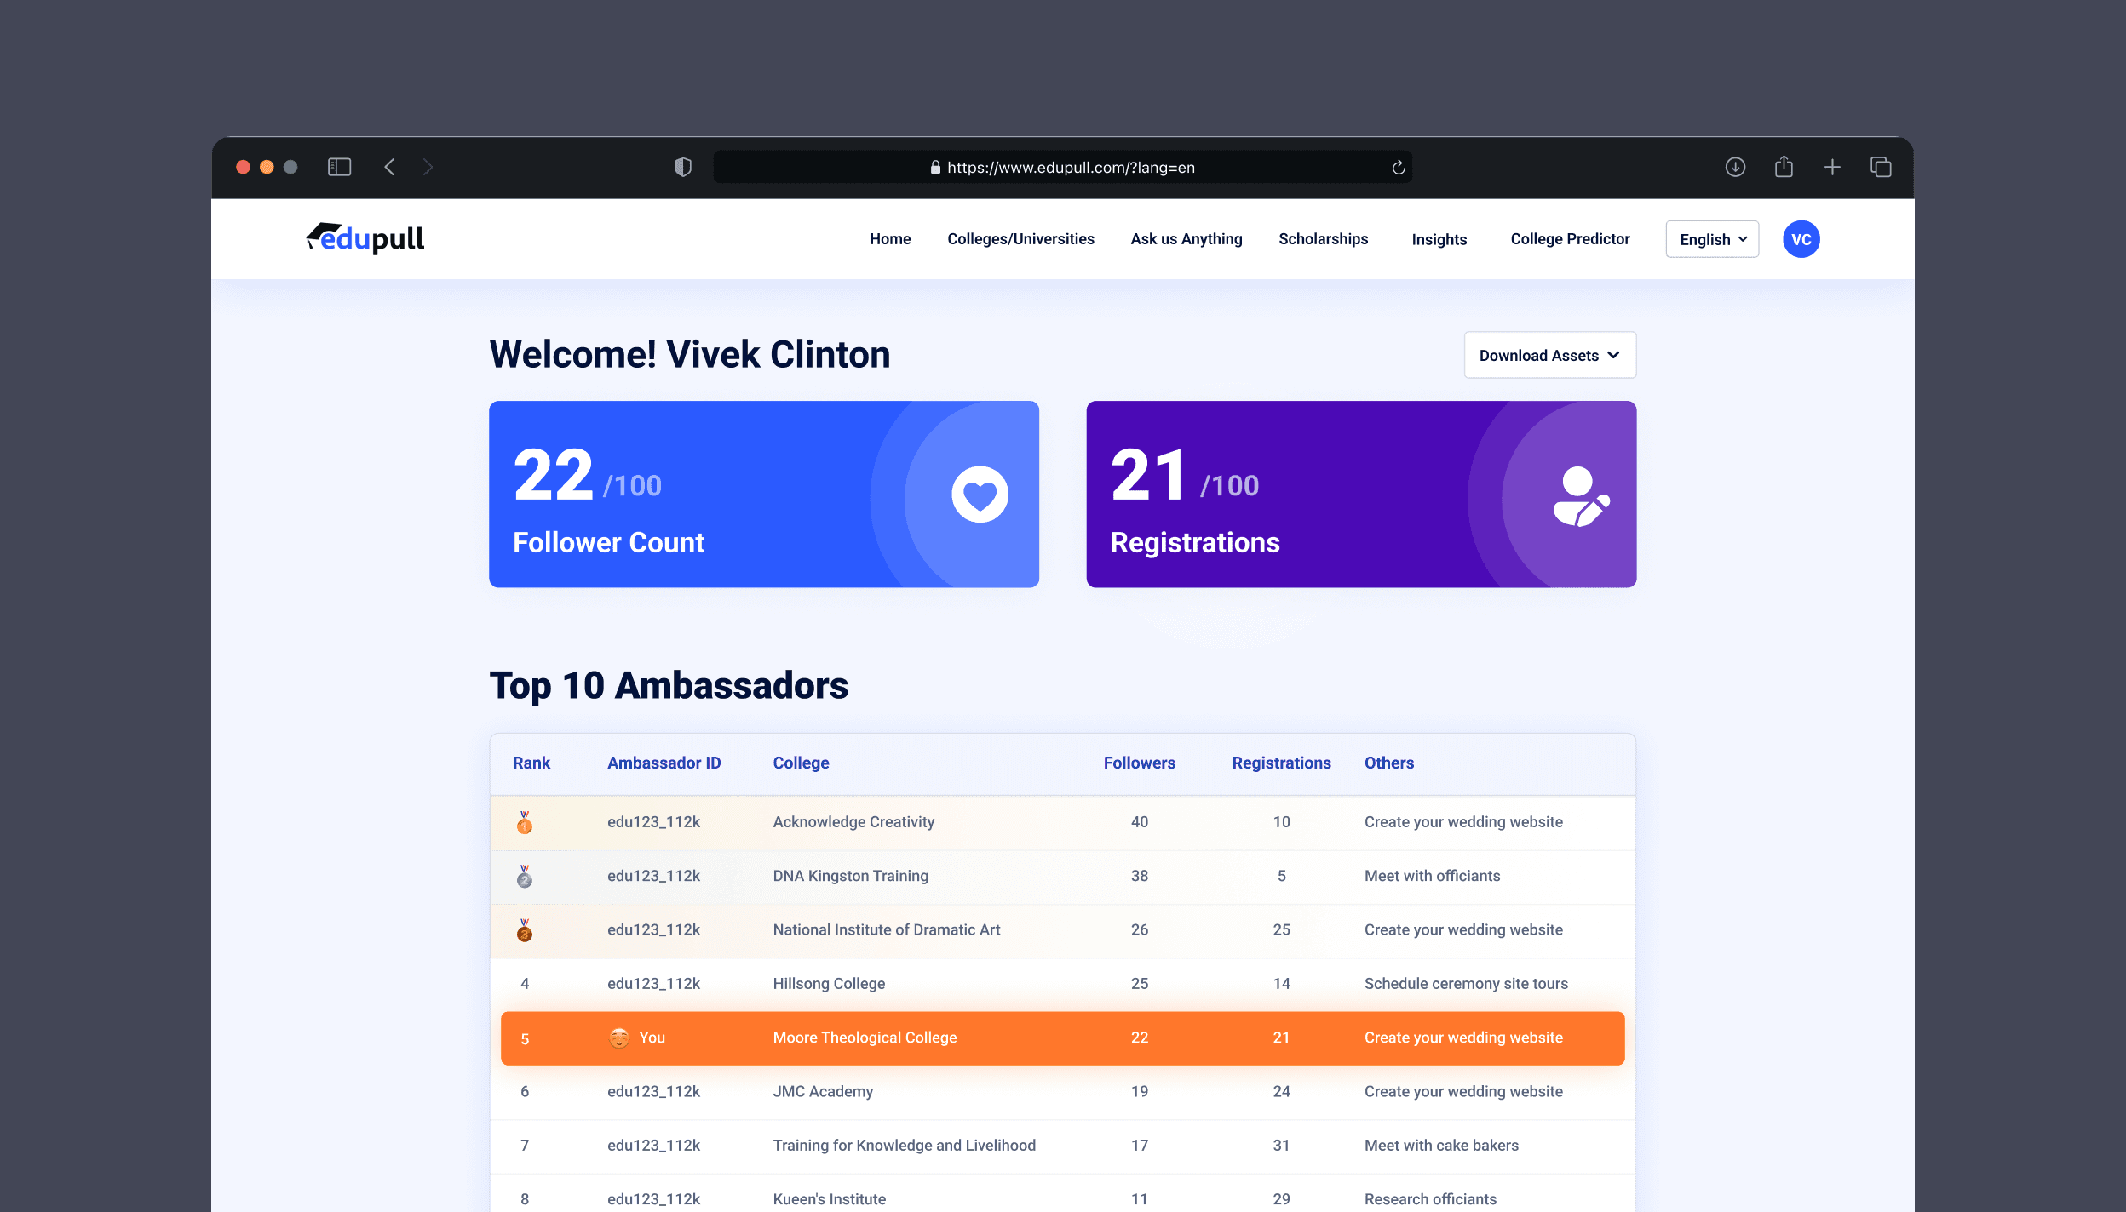Click the College Predictor link
Screen dimensions: 2126x1212
[1570, 239]
